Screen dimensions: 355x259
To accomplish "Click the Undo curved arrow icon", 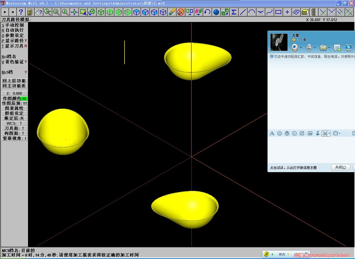I will (x=207, y=12).
